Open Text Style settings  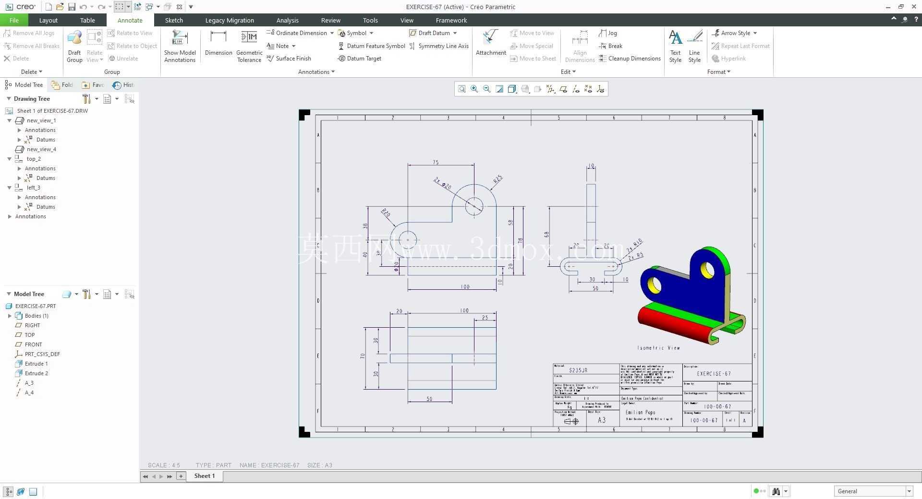(x=675, y=46)
